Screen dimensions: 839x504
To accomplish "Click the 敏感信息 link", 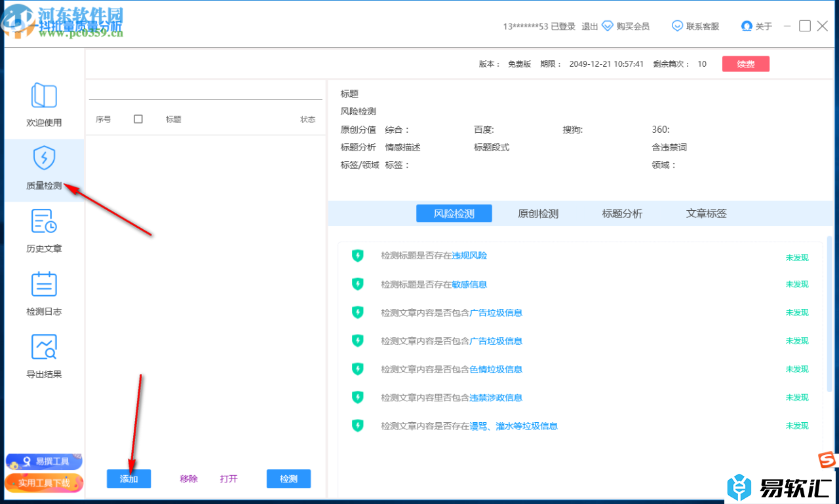I will [470, 284].
